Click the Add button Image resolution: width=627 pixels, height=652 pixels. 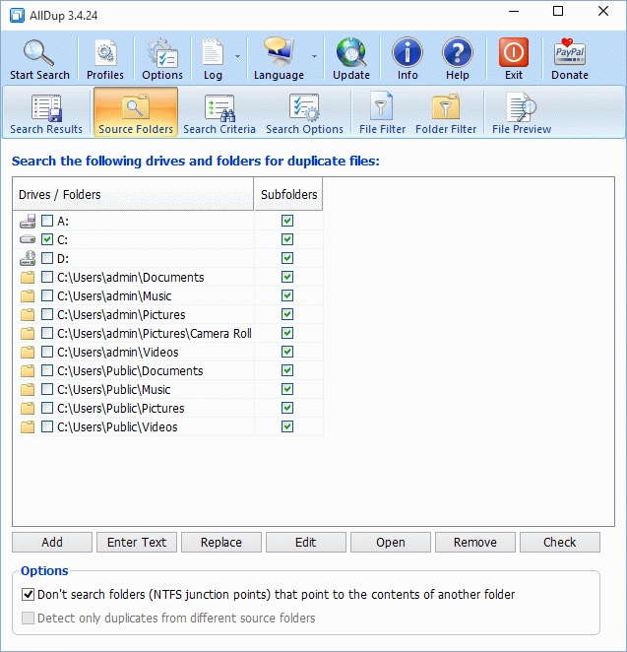click(52, 543)
